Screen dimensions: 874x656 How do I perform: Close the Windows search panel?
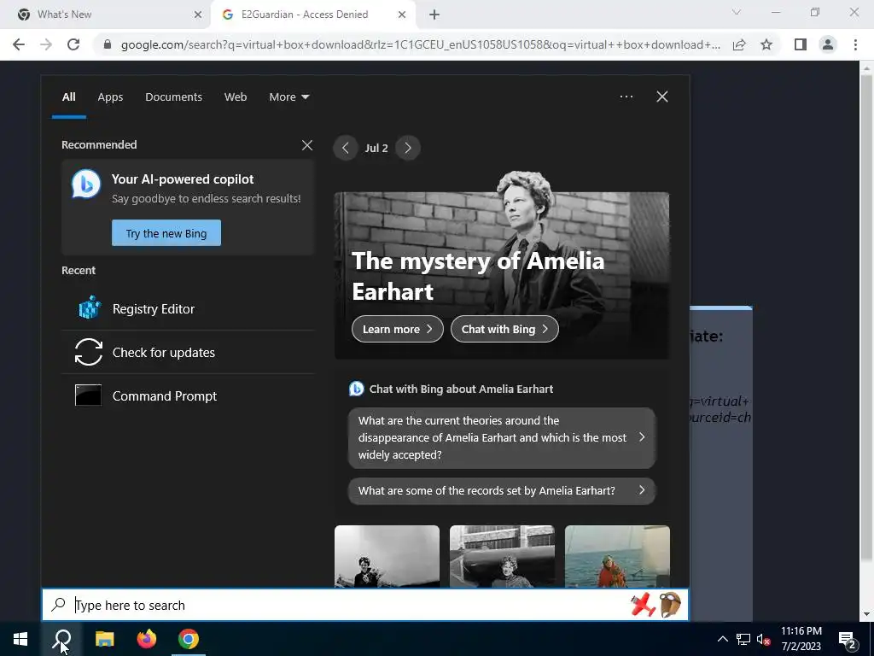point(662,97)
